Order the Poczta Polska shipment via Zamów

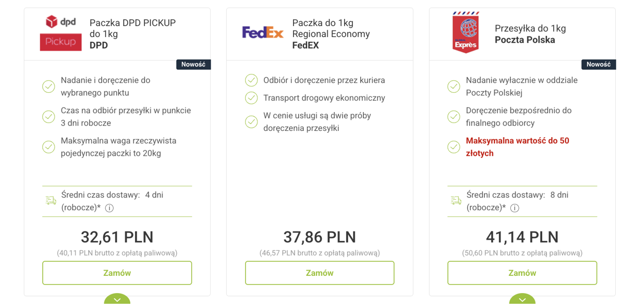tap(522, 273)
